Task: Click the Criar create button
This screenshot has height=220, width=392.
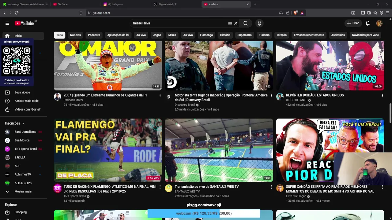Action: [353, 23]
